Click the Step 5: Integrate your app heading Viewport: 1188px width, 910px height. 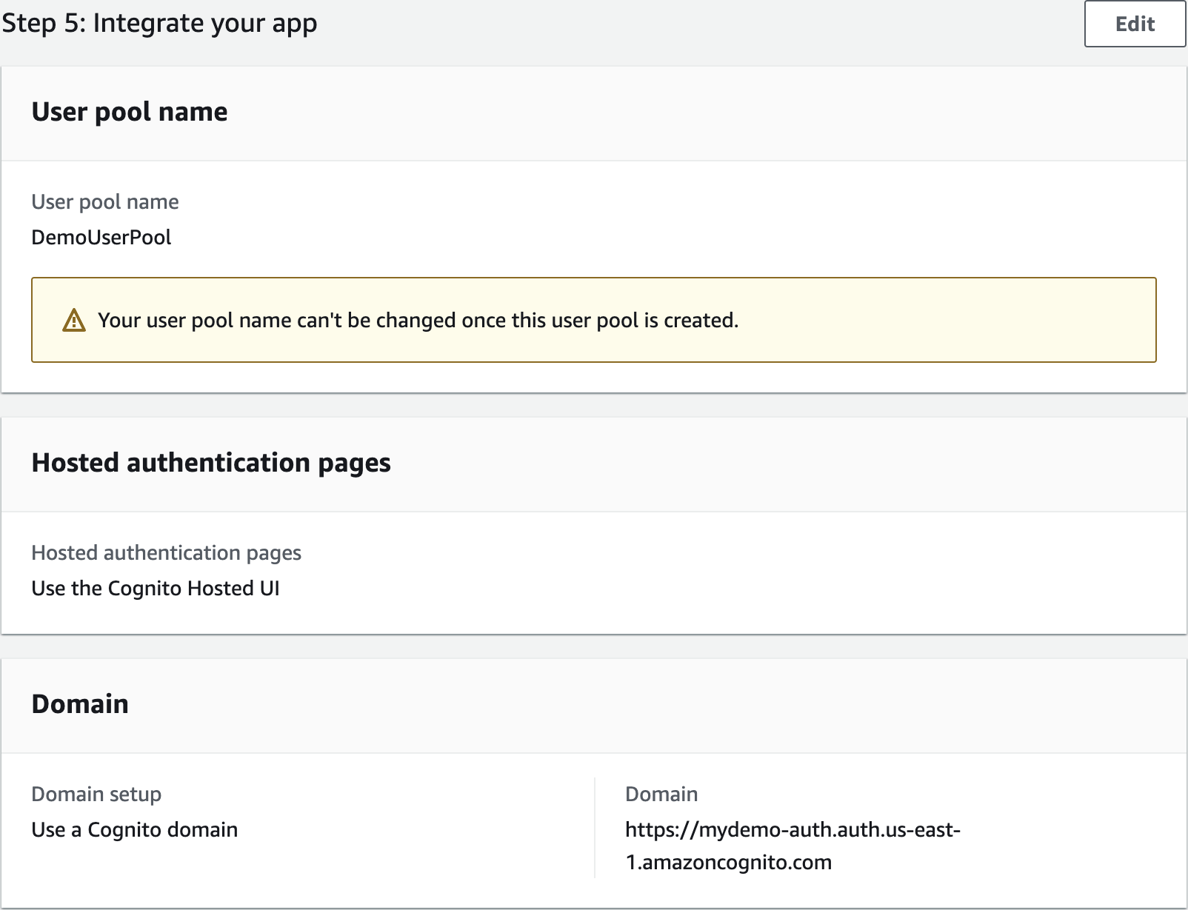pos(159,23)
